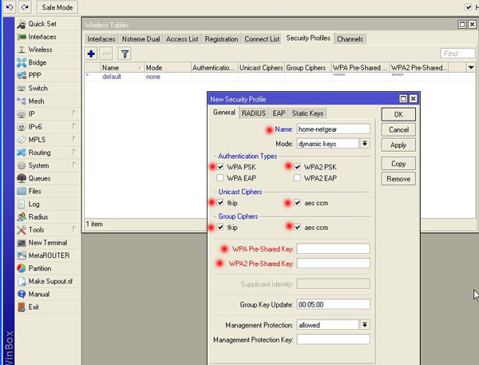The height and width of the screenshot is (365, 479).
Task: Open Management Protection dropdown arrow
Action: coord(365,324)
